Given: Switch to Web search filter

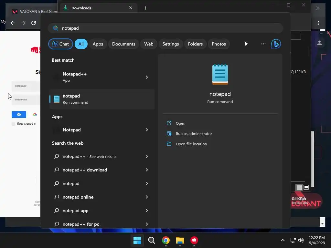Looking at the screenshot, I should [x=149, y=44].
